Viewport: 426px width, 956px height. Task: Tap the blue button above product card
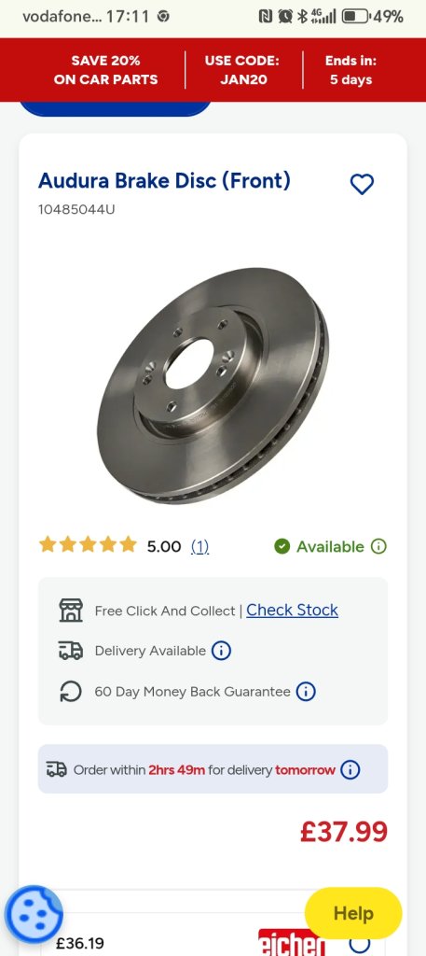point(116,108)
